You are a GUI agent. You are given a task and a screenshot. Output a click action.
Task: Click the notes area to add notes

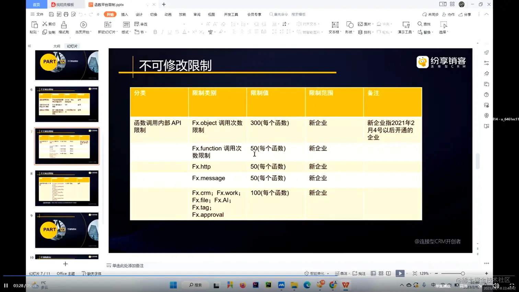click(125, 266)
